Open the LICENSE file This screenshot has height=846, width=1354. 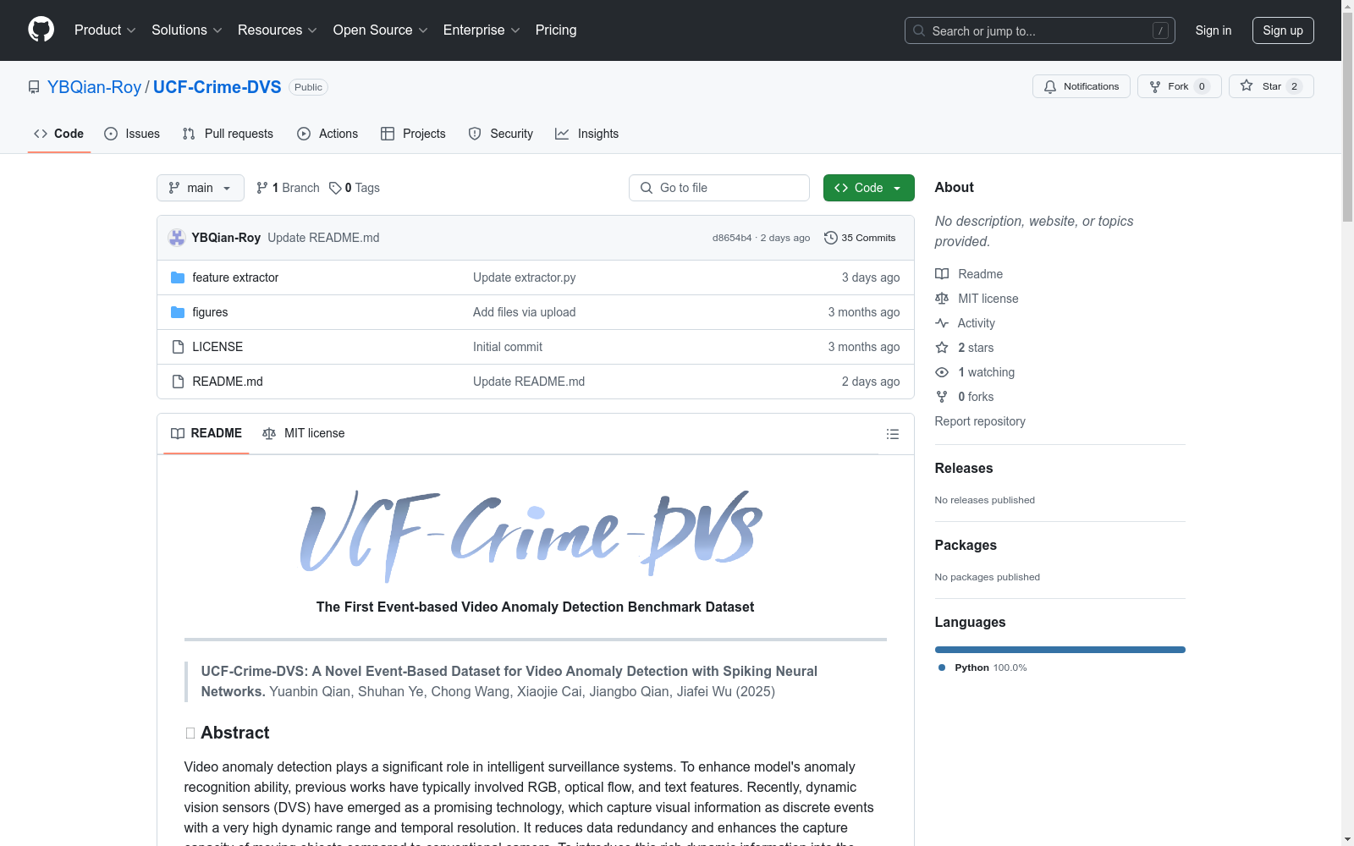(x=217, y=347)
